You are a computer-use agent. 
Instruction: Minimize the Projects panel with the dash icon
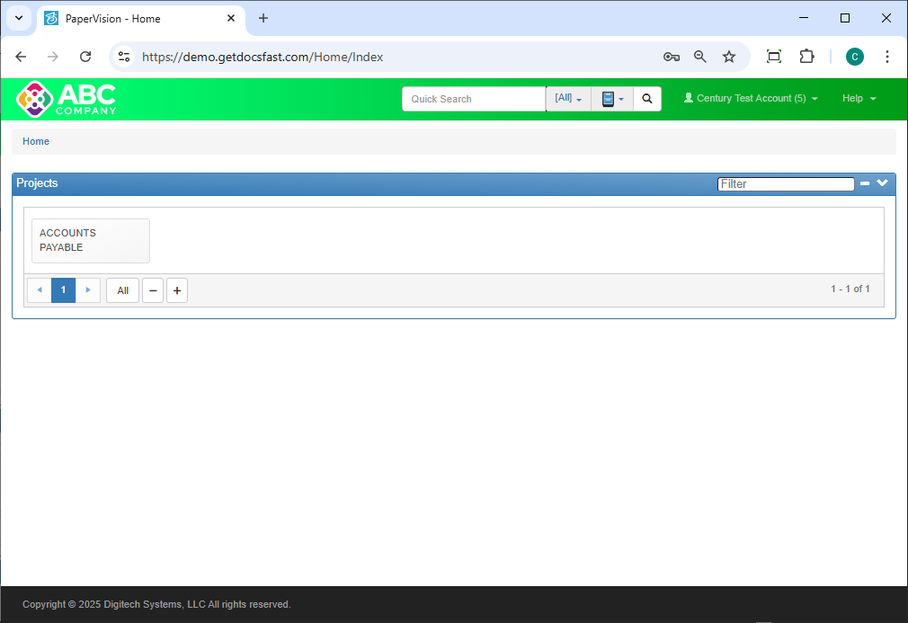[865, 183]
